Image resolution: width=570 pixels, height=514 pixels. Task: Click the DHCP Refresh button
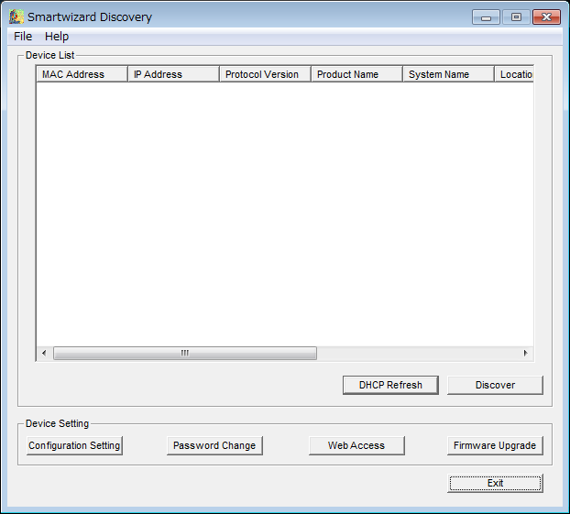coord(390,385)
